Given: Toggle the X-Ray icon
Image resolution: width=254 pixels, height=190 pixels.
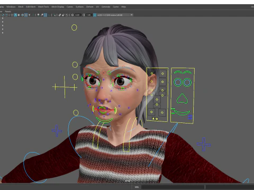Looking at the screenshot, I should tap(60, 15).
